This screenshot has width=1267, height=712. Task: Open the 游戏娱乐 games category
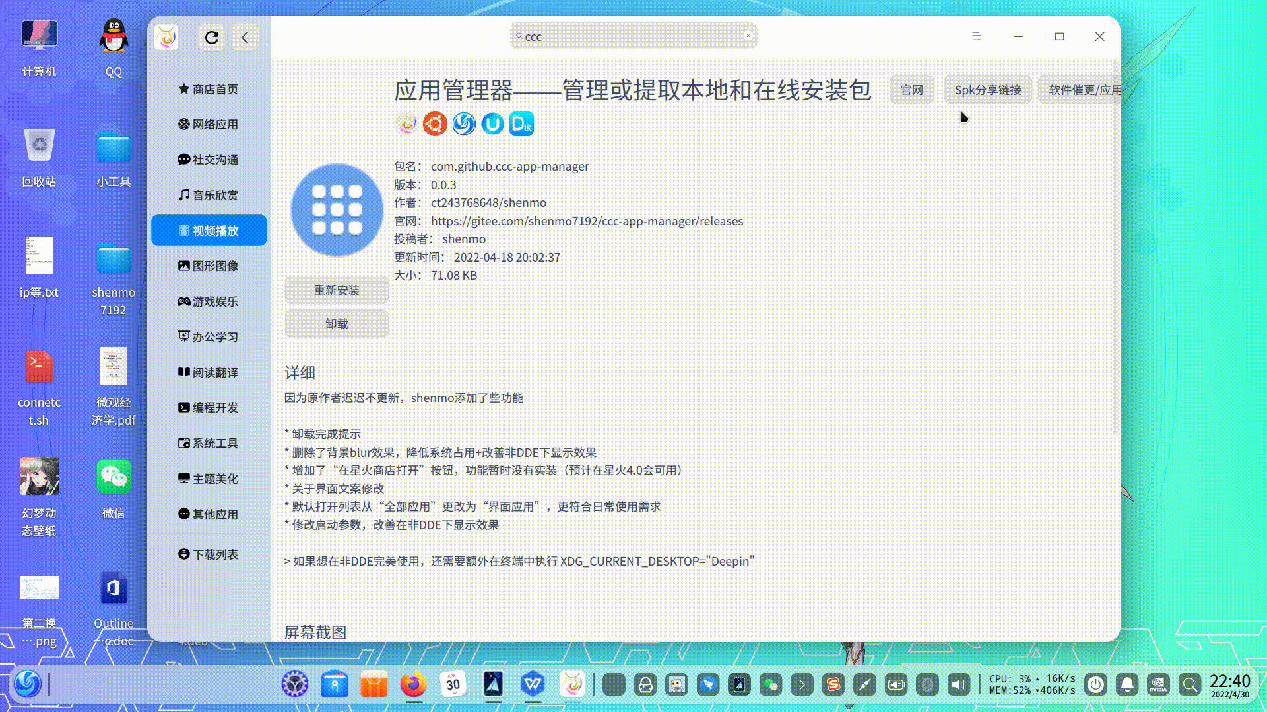[209, 301]
